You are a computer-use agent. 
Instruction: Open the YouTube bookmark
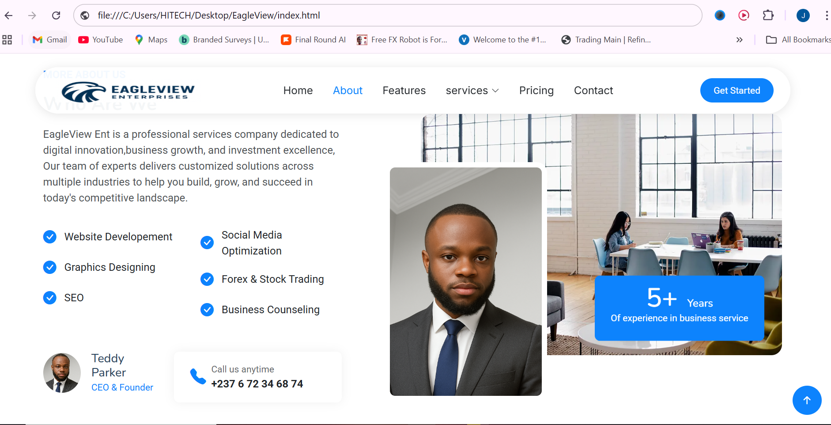pyautogui.click(x=101, y=40)
